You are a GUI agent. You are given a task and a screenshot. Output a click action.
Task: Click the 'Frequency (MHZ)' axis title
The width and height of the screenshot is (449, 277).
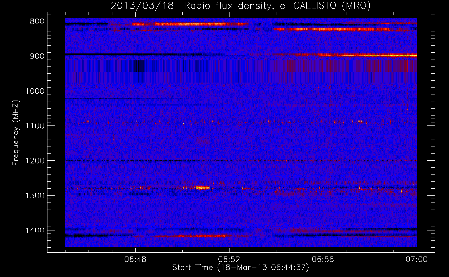(16, 133)
